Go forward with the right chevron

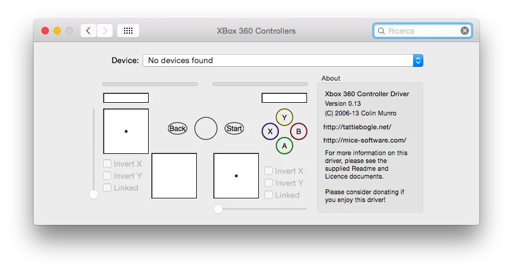[x=105, y=31]
